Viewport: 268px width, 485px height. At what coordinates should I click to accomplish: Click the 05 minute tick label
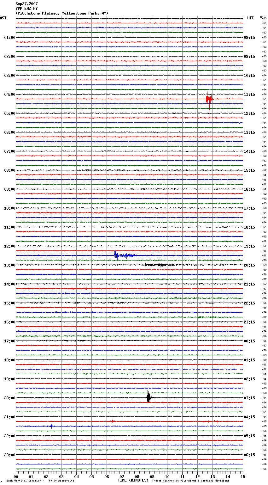point(91,476)
